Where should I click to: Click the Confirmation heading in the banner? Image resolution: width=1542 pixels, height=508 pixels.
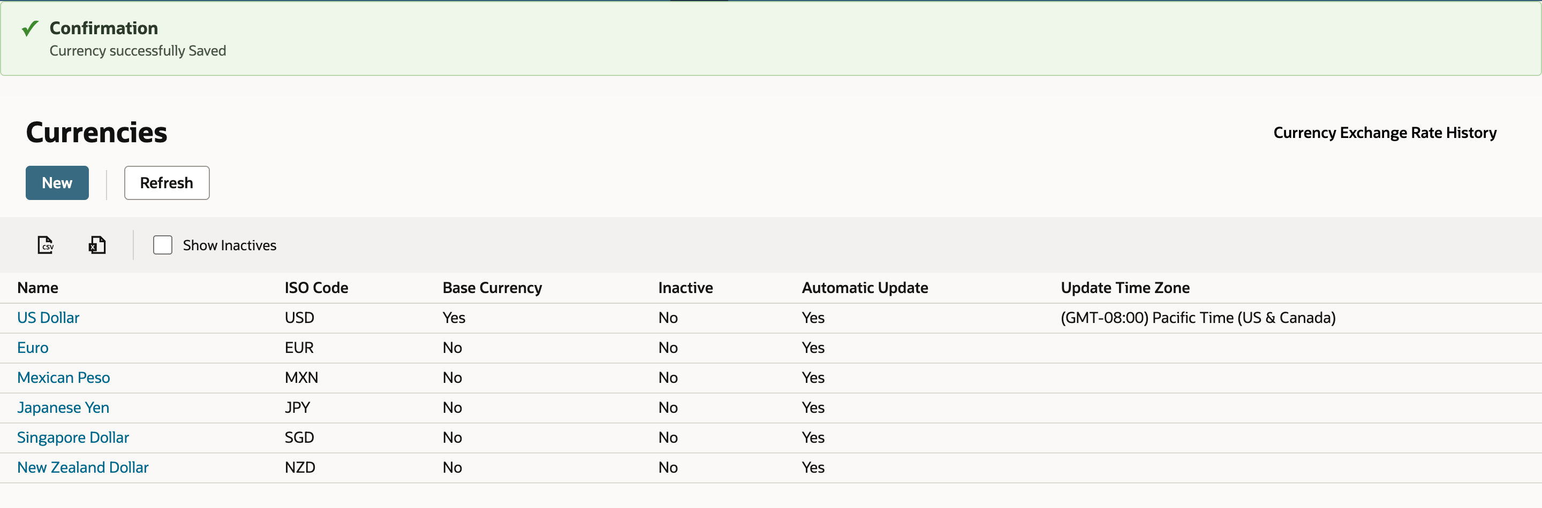tap(103, 28)
